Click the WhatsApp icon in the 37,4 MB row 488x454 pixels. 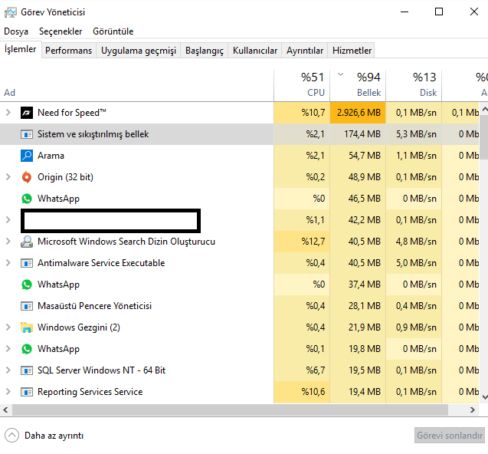click(27, 285)
